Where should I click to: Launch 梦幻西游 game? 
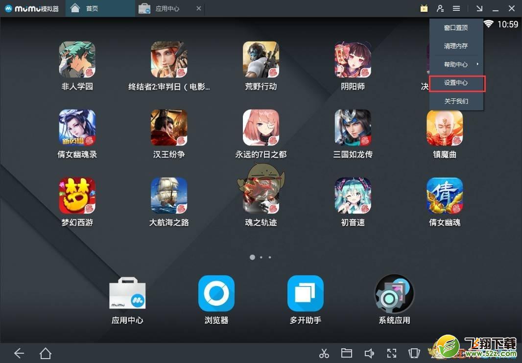pyautogui.click(x=77, y=195)
